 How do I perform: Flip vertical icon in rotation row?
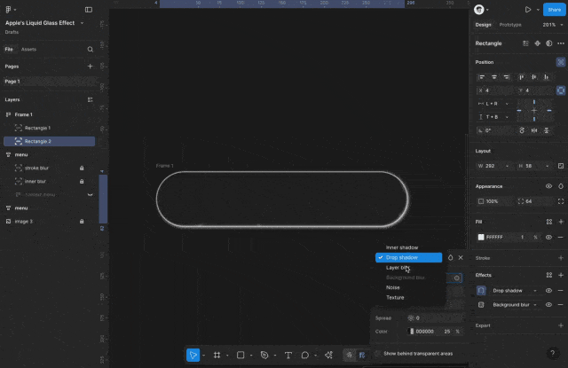(547, 130)
